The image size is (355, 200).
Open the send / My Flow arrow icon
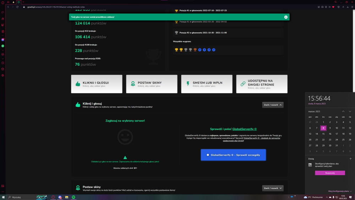click(330, 7)
